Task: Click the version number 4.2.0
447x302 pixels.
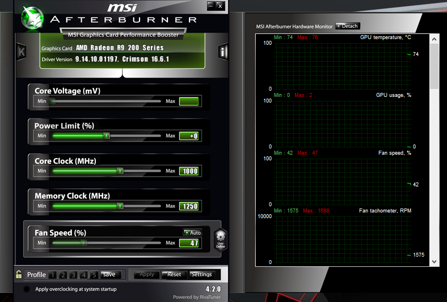Action: 213,289
